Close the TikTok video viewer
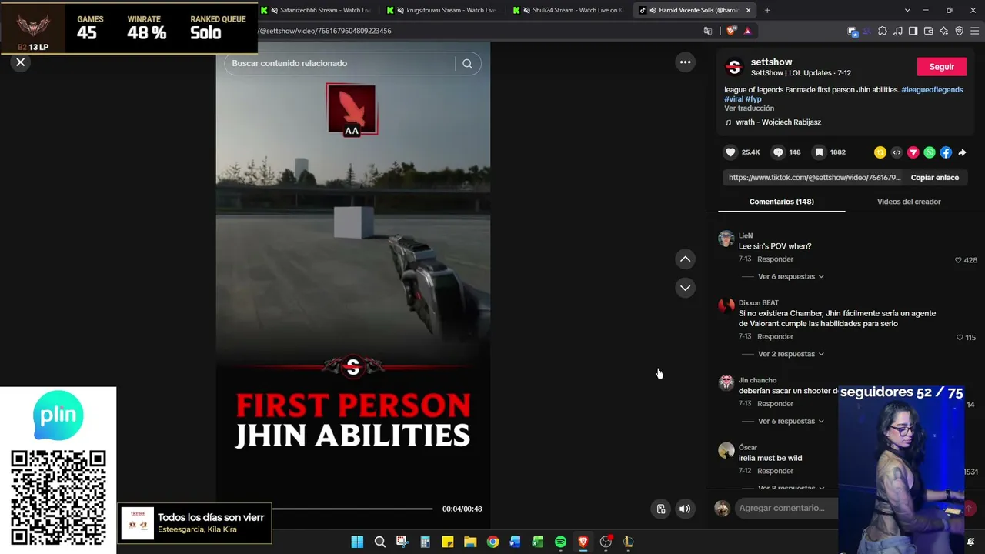This screenshot has height=554, width=985. pyautogui.click(x=21, y=62)
